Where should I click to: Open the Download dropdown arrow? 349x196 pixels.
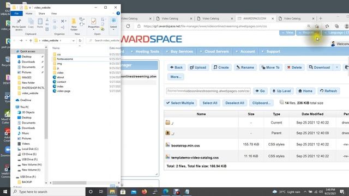pyautogui.click(x=337, y=68)
